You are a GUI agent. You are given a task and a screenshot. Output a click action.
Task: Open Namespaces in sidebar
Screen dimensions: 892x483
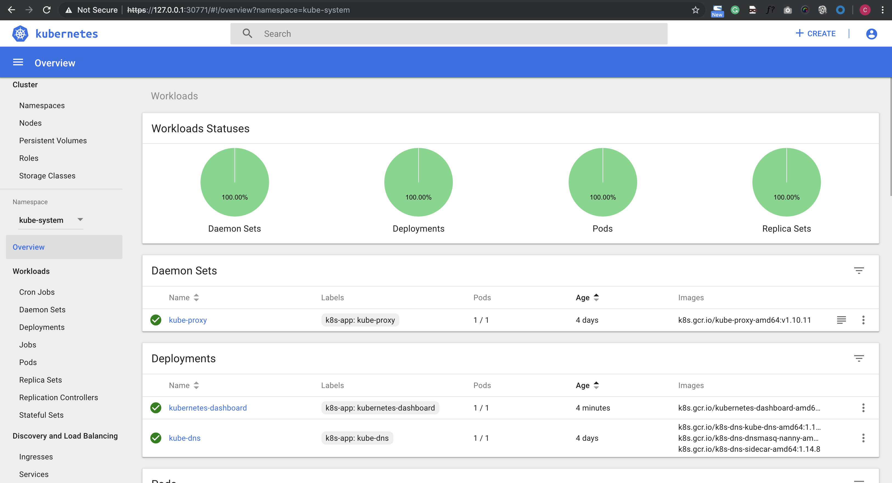[x=42, y=105]
